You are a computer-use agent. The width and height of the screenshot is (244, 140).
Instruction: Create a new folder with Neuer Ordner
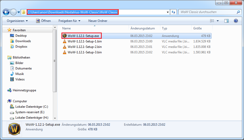[98, 21]
